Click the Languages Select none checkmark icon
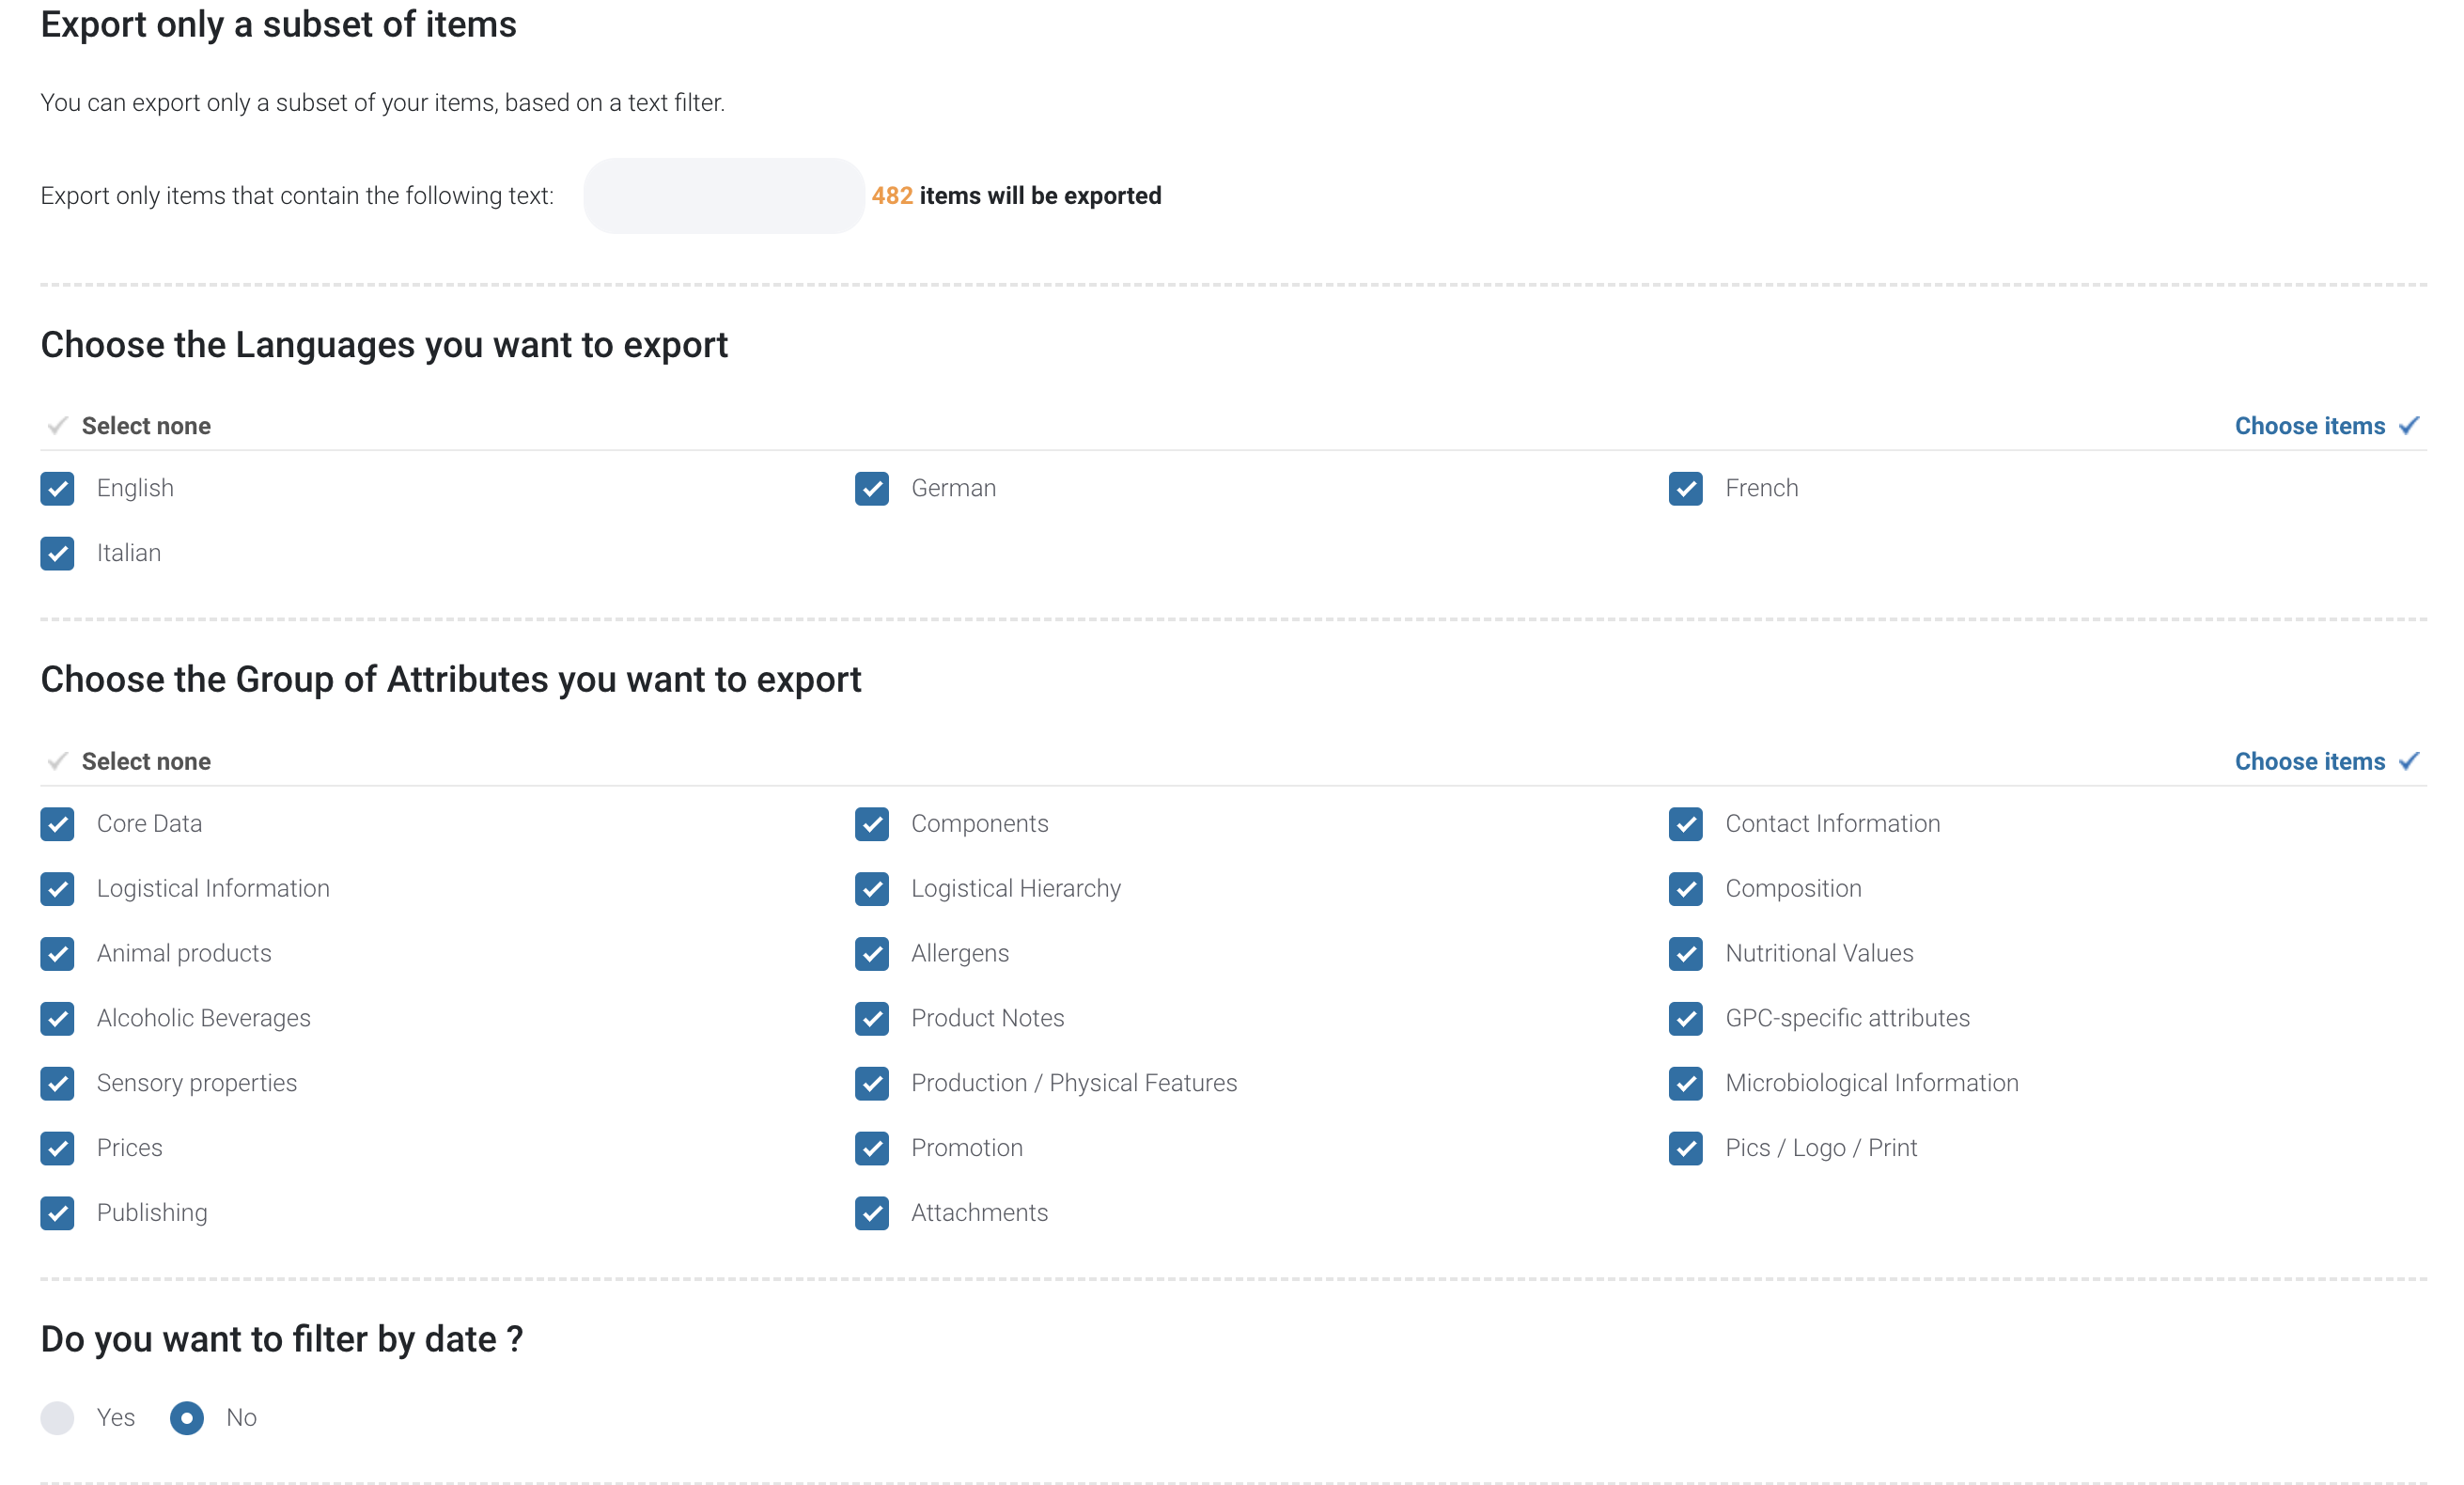The image size is (2464, 1485). coord(57,426)
